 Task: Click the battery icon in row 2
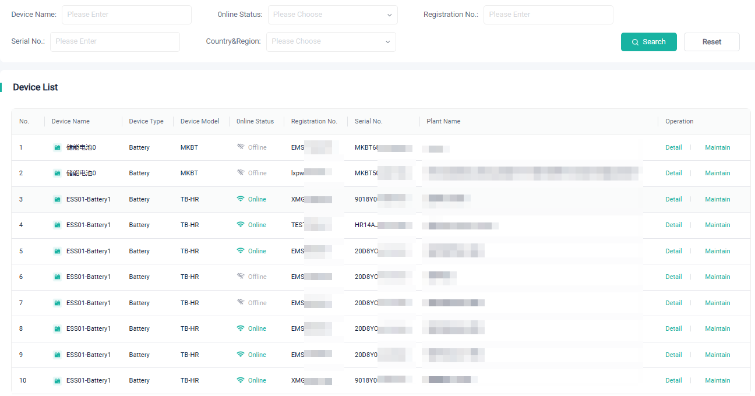(x=57, y=174)
